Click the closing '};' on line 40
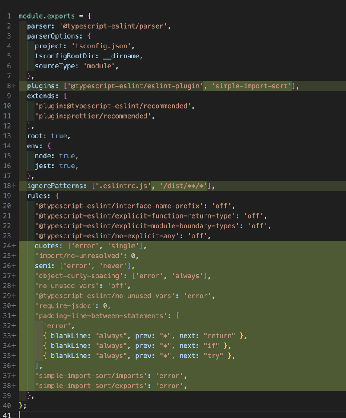The height and width of the screenshot is (418, 346). tap(22, 406)
